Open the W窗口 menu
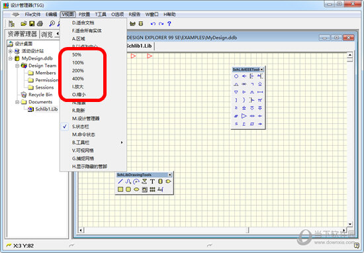364x253 pixels. point(152,15)
